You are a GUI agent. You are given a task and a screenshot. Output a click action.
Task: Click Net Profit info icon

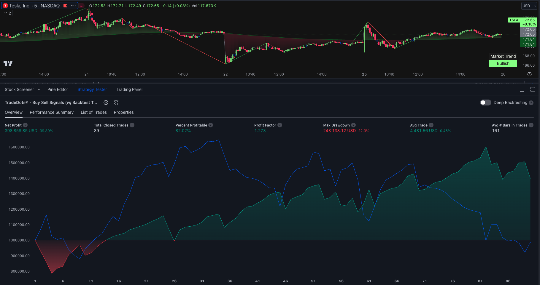click(x=25, y=125)
